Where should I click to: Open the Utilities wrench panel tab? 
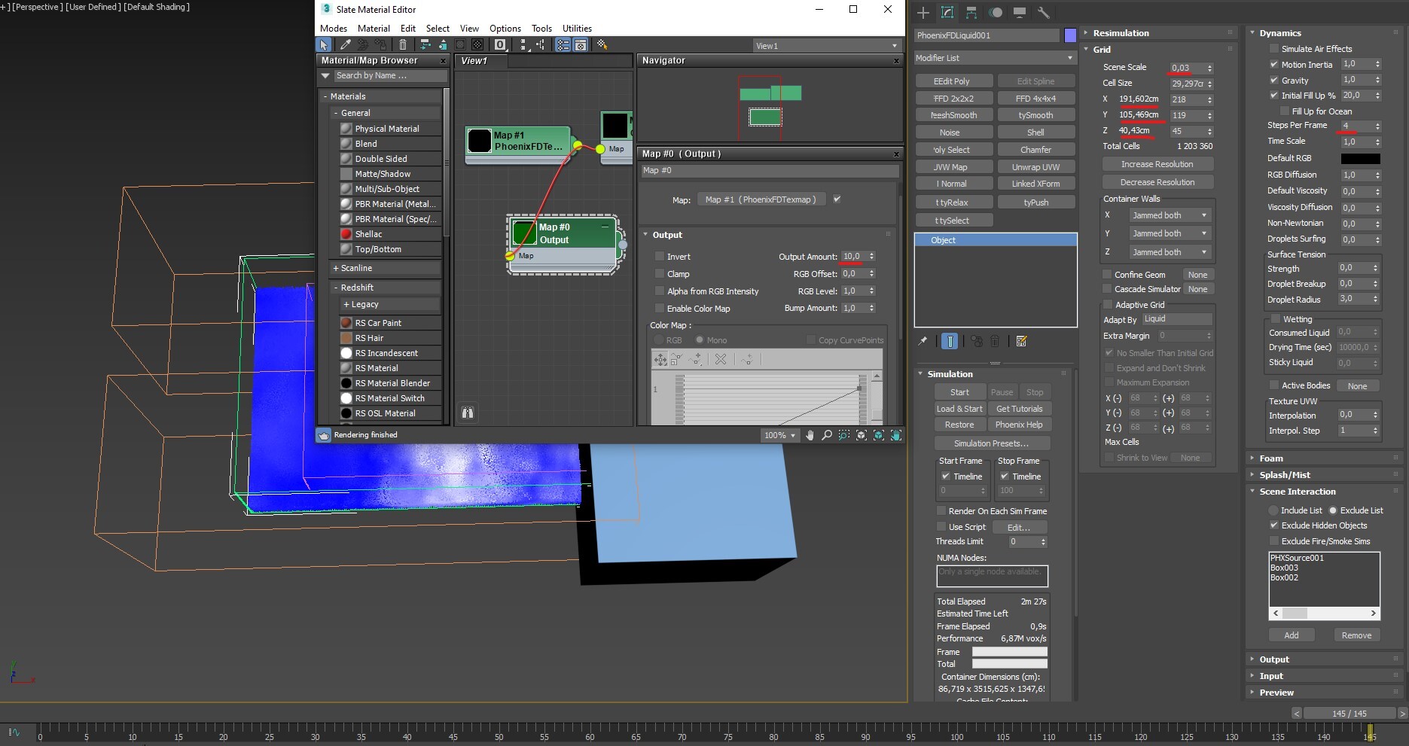tap(1044, 13)
